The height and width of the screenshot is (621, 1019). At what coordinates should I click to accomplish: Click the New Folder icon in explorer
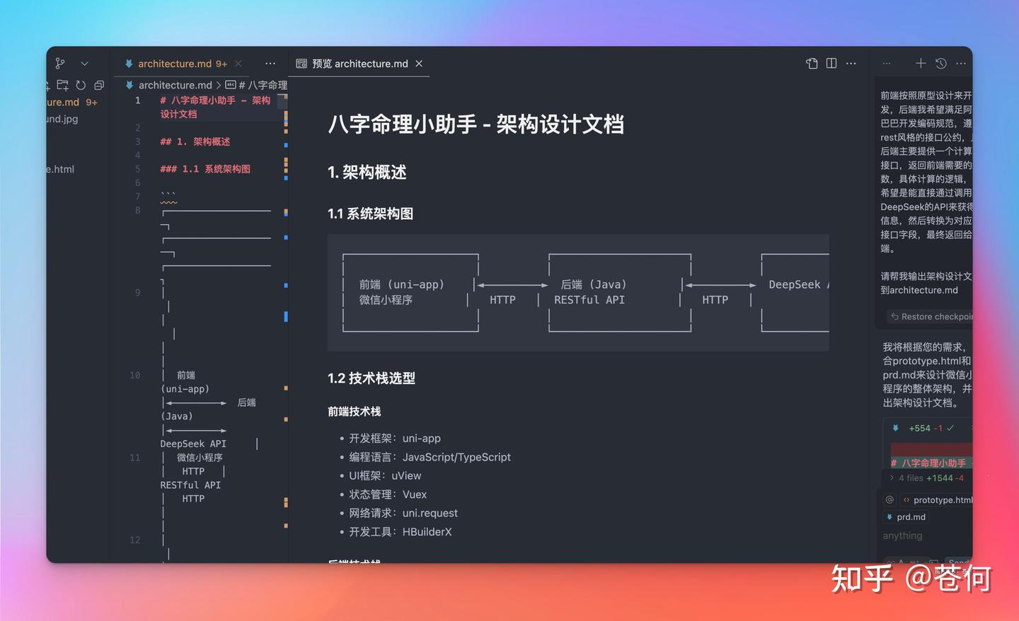tap(63, 86)
